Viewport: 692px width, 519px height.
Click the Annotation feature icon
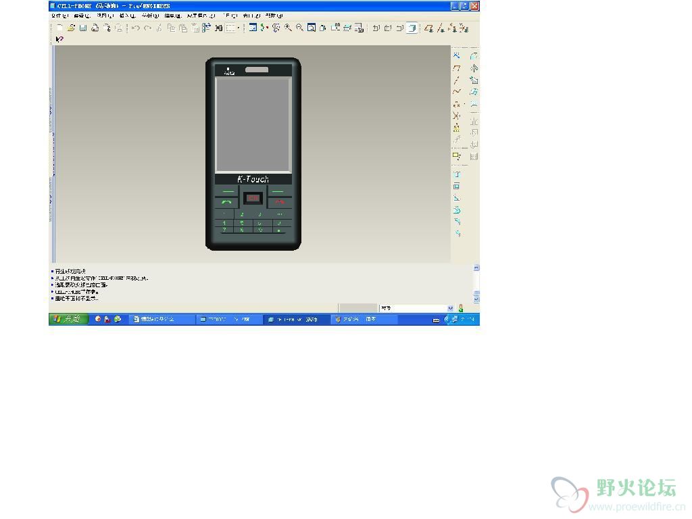tap(456, 156)
